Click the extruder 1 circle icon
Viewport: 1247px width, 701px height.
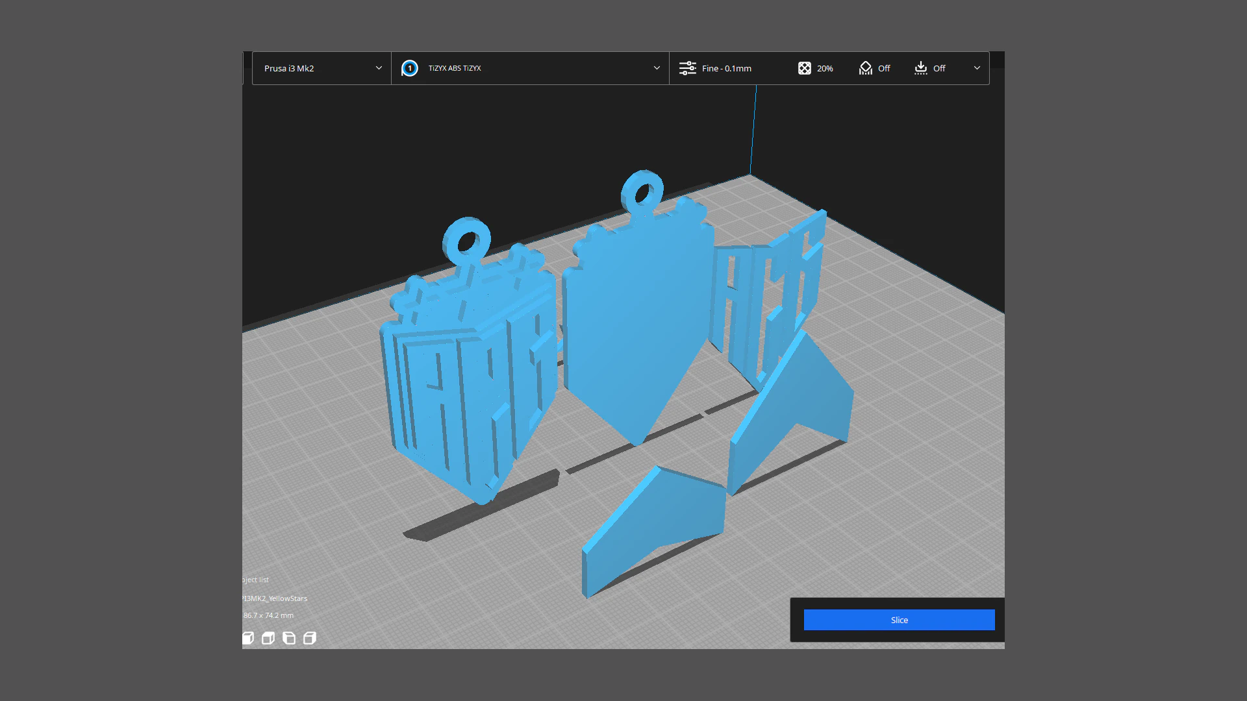(409, 68)
